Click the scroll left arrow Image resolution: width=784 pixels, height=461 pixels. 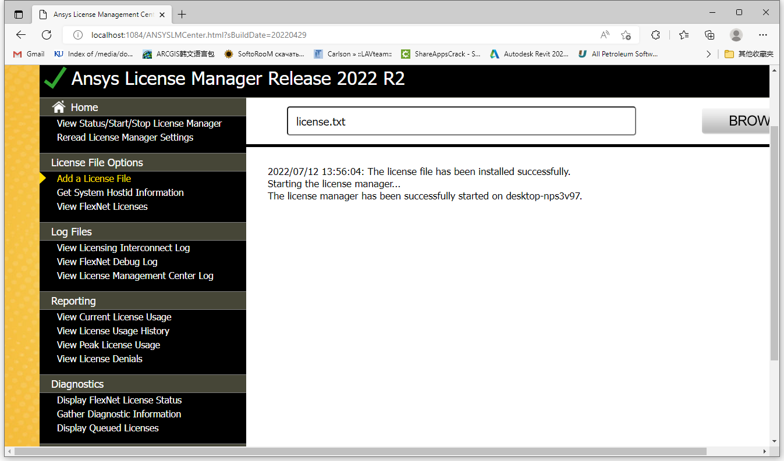[9, 451]
